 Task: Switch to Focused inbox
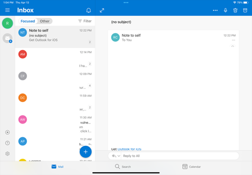pyautogui.click(x=27, y=21)
